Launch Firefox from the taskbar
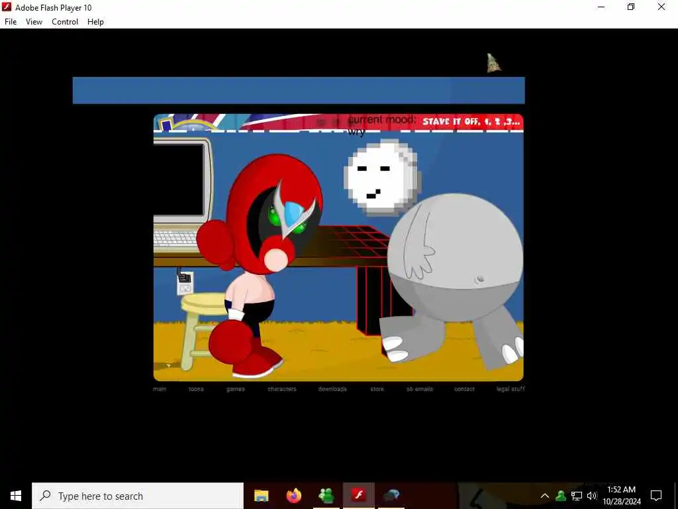This screenshot has width=678, height=509. click(293, 496)
